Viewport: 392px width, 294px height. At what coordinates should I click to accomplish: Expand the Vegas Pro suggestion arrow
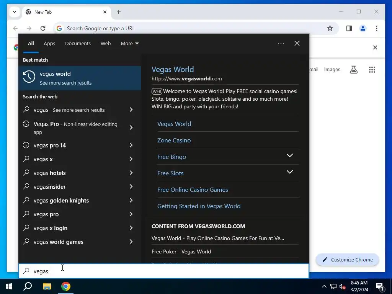tap(131, 127)
